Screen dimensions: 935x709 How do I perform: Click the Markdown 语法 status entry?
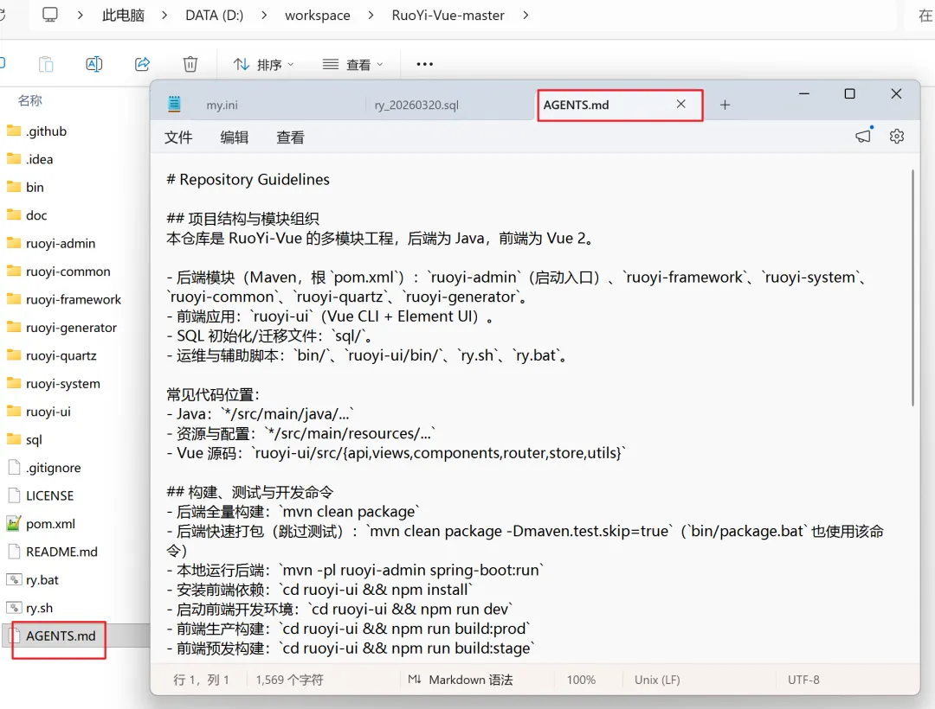tap(461, 680)
